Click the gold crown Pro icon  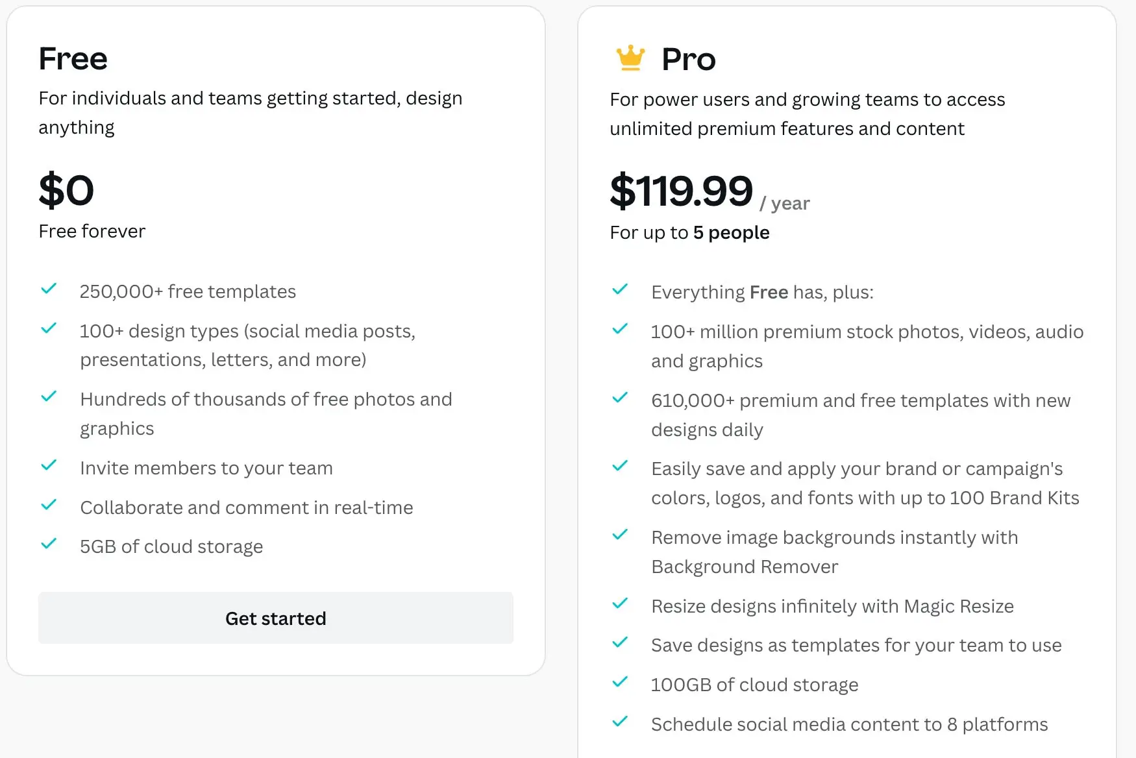pyautogui.click(x=630, y=58)
